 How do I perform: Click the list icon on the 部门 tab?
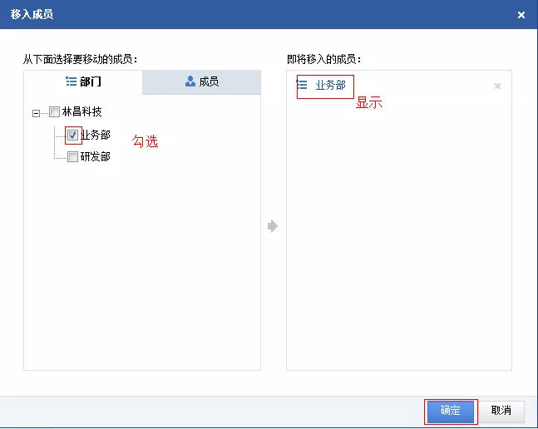[x=71, y=82]
